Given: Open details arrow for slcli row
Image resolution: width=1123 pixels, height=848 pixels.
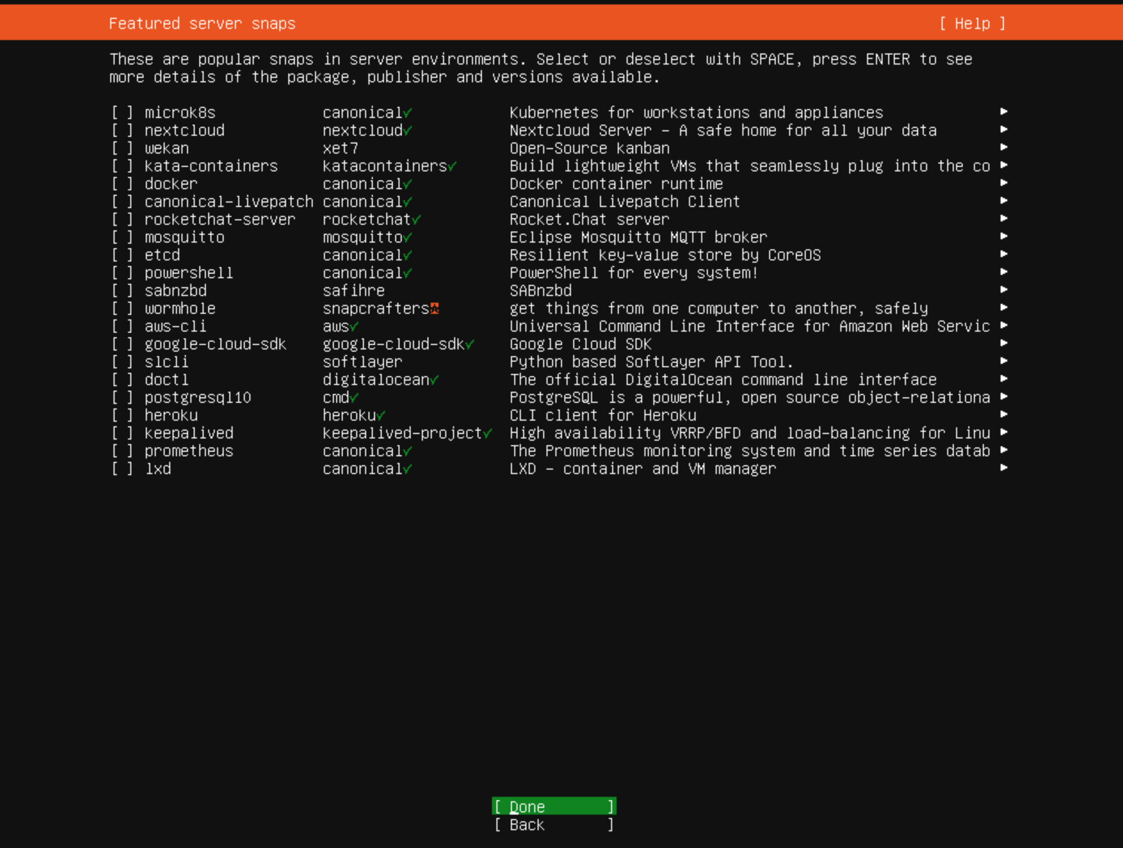Looking at the screenshot, I should (x=1003, y=361).
